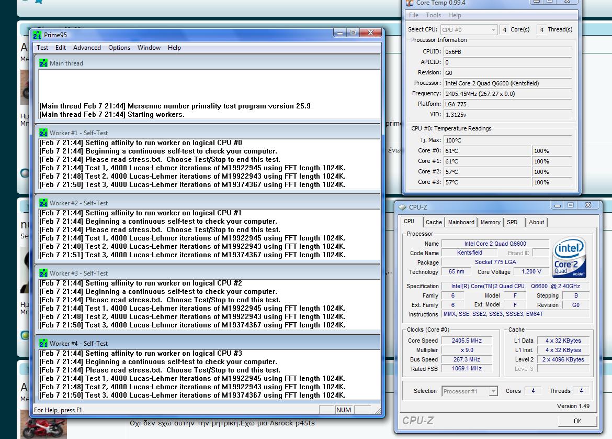Click the Level 2 cache value
Viewport: 612px width, 439px height.
(x=563, y=359)
